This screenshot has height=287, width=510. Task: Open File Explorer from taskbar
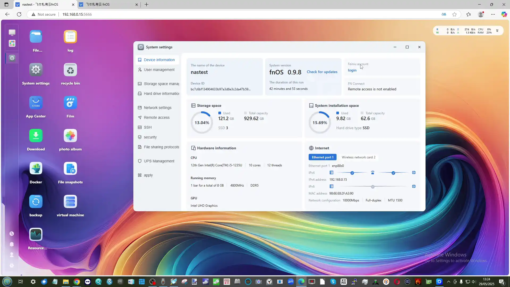pos(66,282)
